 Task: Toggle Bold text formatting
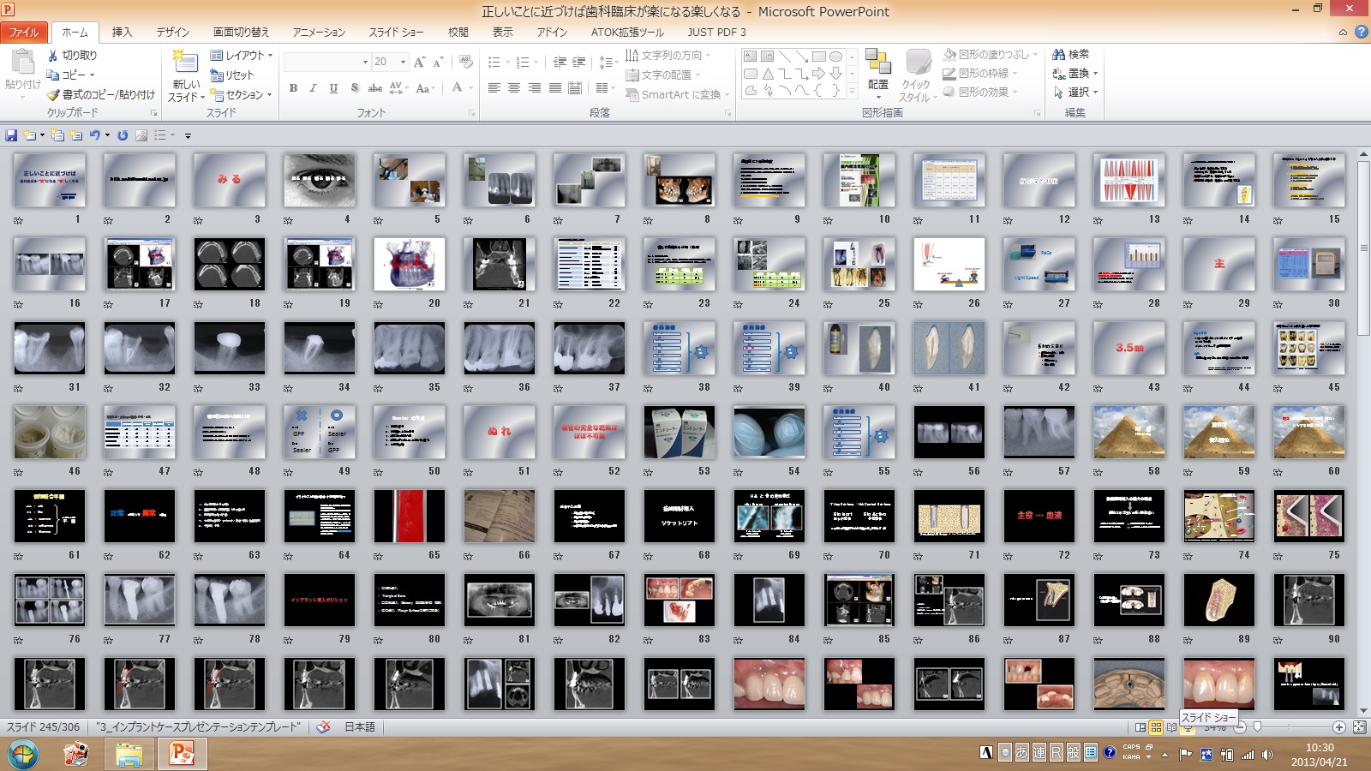coord(293,88)
